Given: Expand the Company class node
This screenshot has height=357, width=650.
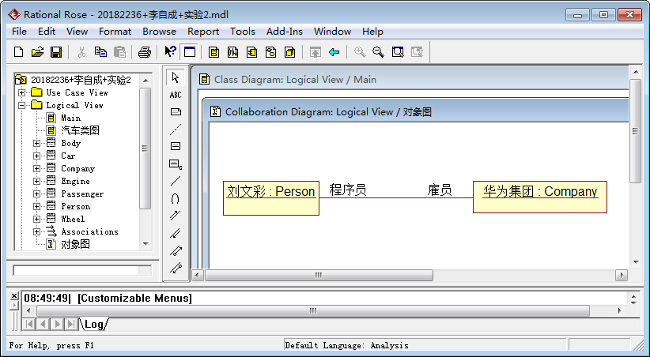Looking at the screenshot, I should click(37, 168).
